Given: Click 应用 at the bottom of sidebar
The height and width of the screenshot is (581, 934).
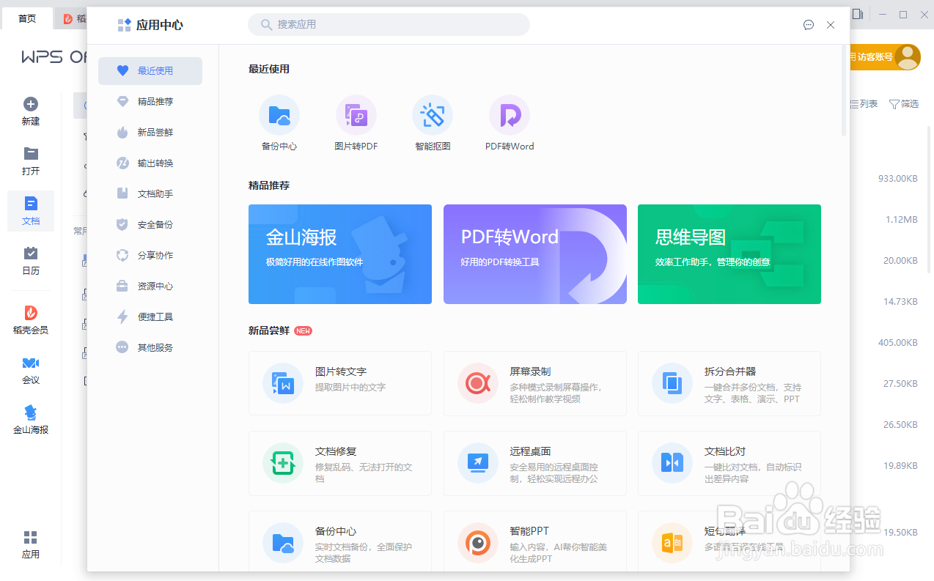Looking at the screenshot, I should click(x=31, y=544).
